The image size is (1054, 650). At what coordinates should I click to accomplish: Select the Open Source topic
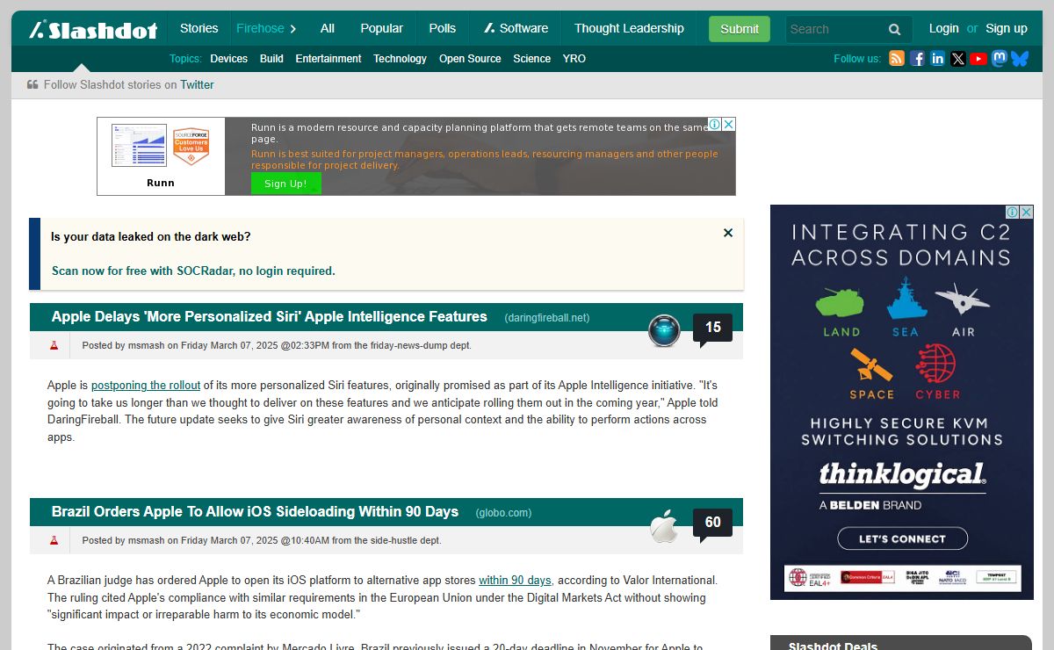pos(470,59)
